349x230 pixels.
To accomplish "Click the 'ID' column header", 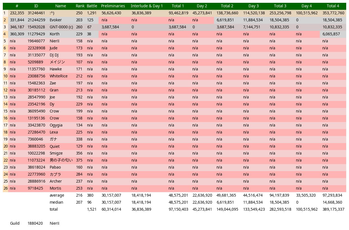I will [36, 6].
